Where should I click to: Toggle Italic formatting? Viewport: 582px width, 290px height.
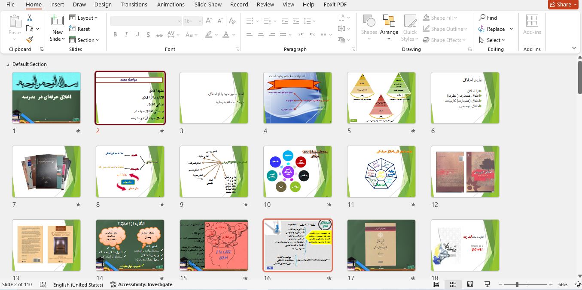[126, 35]
